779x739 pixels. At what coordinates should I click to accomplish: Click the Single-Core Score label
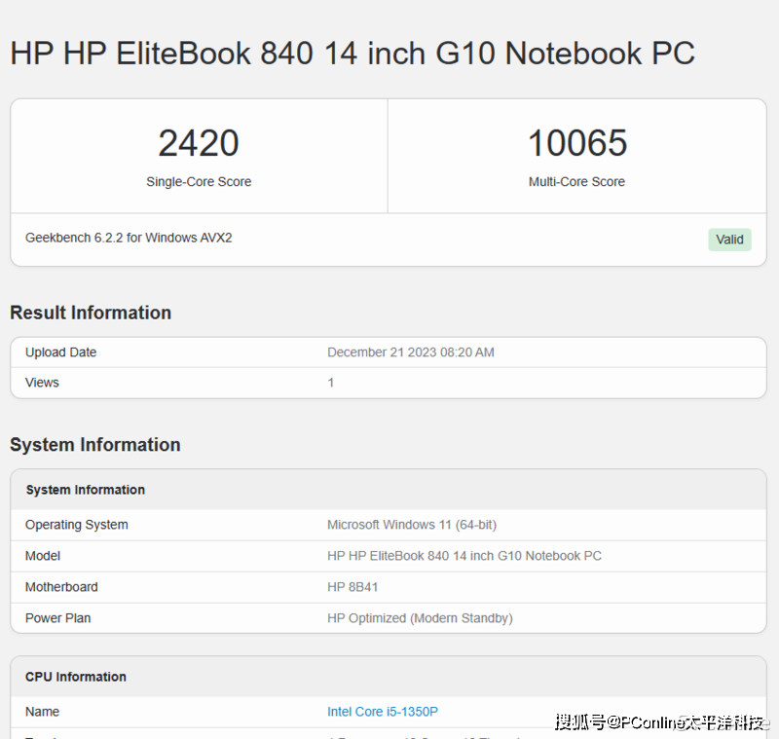click(x=199, y=182)
